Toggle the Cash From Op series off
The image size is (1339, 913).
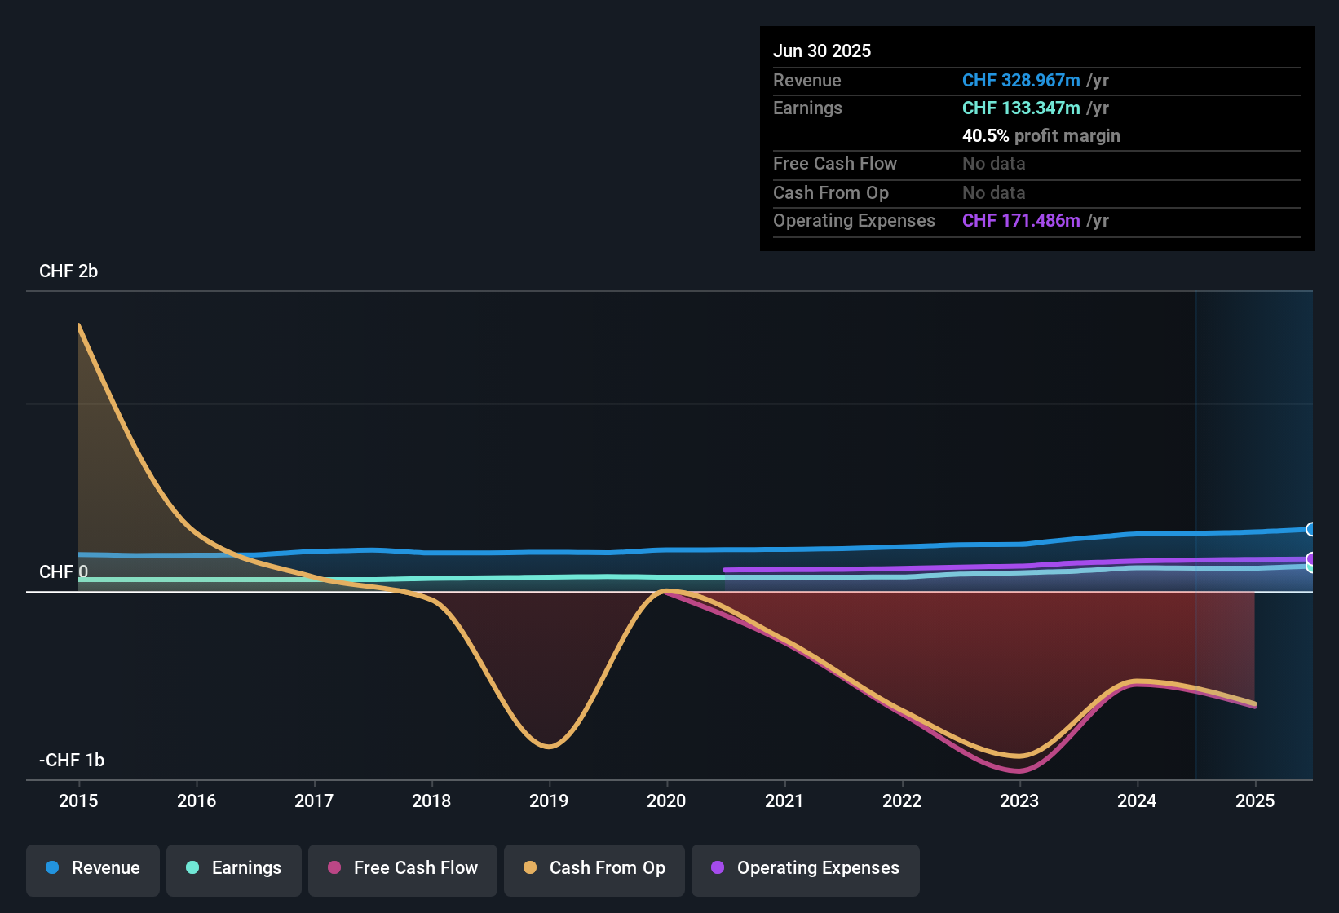[x=594, y=868]
